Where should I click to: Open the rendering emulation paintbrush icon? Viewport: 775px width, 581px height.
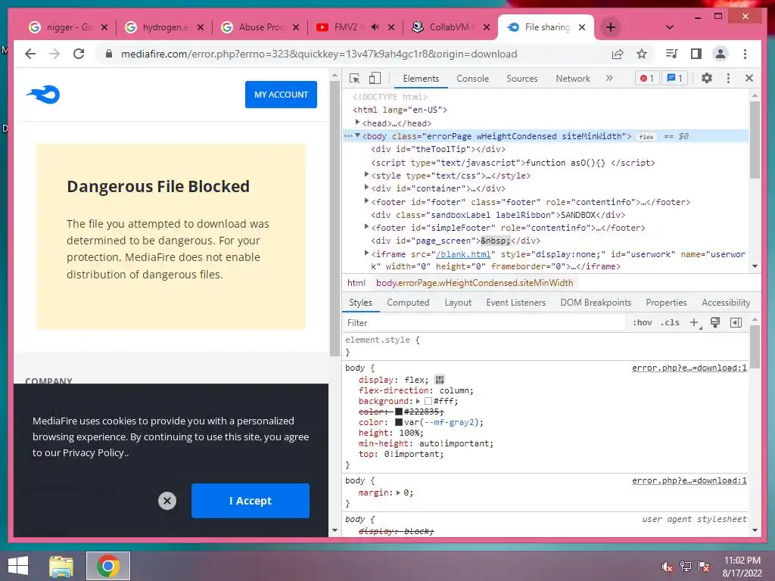pyautogui.click(x=714, y=322)
